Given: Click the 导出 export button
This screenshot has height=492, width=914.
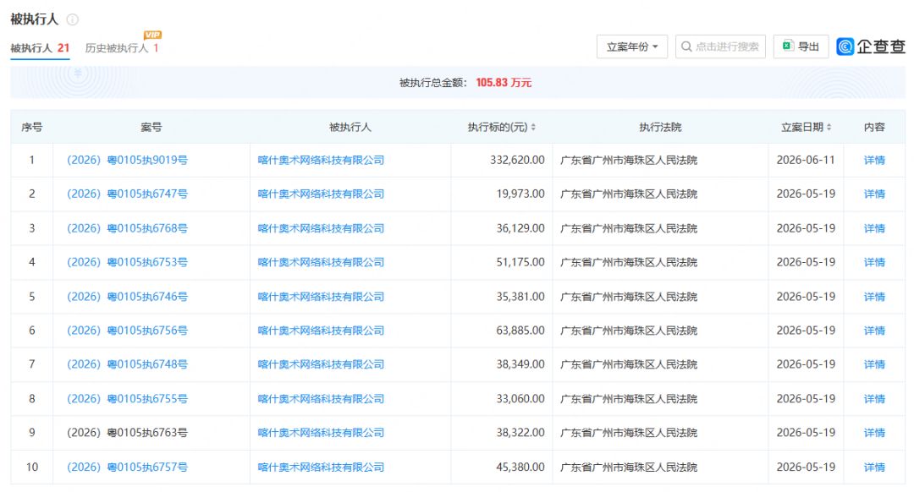Looking at the screenshot, I should click(x=801, y=46).
